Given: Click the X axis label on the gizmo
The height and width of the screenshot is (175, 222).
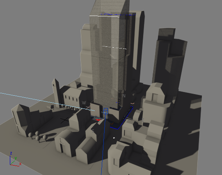Looking at the screenshot, I should coord(20,164).
